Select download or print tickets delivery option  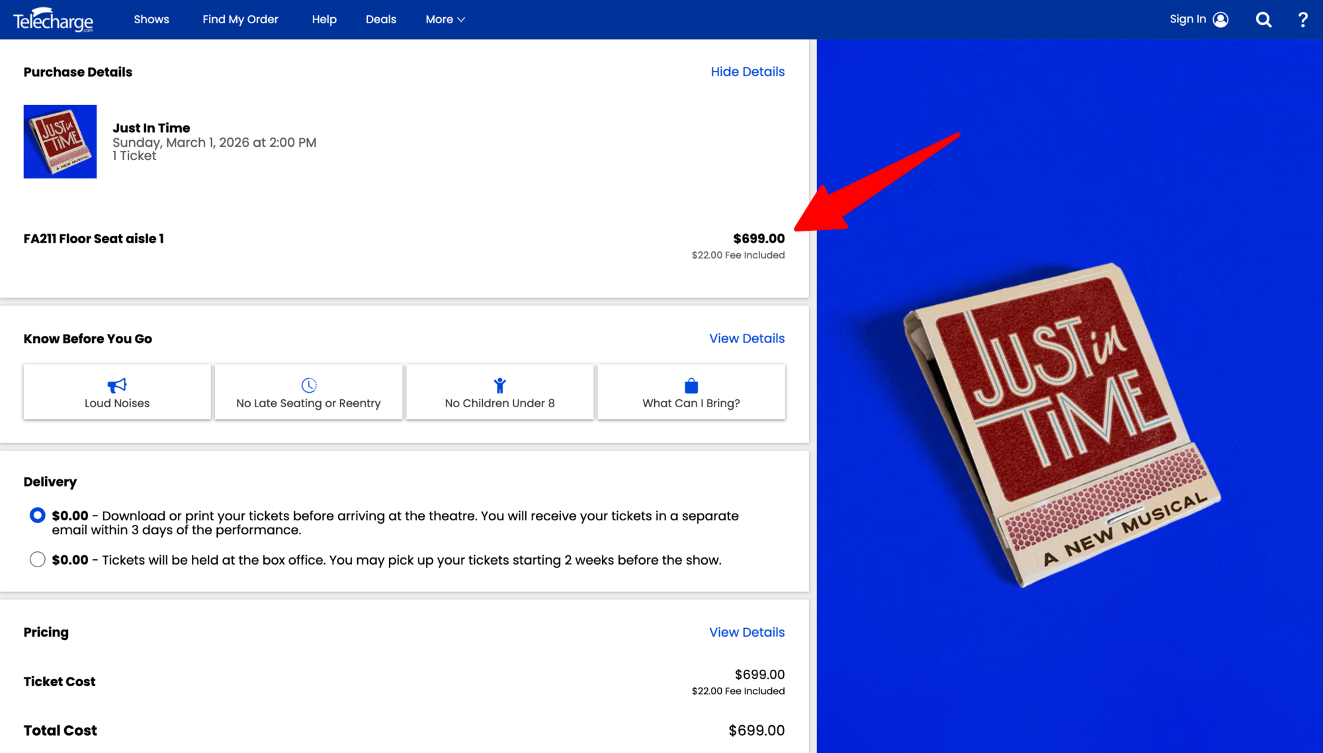tap(38, 515)
